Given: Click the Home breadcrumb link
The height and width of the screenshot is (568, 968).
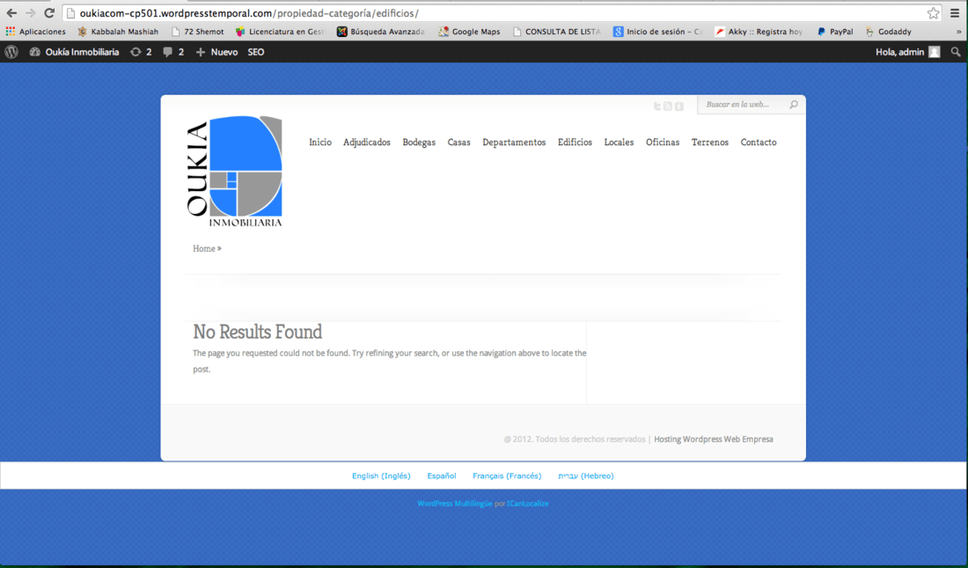Looking at the screenshot, I should (x=204, y=248).
